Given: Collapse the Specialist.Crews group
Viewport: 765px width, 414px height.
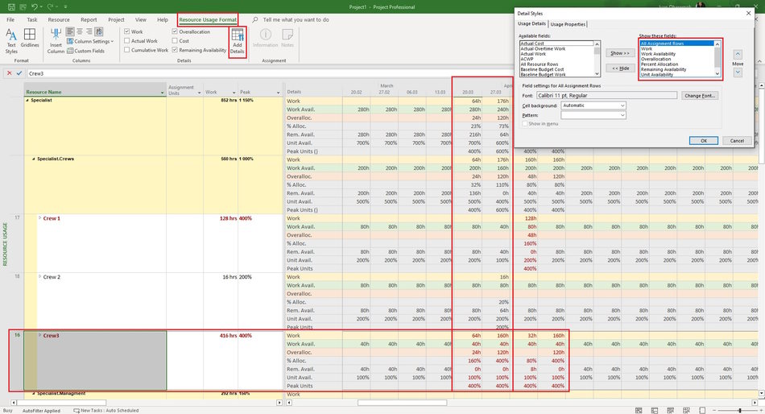Looking at the screenshot, I should coord(34,159).
